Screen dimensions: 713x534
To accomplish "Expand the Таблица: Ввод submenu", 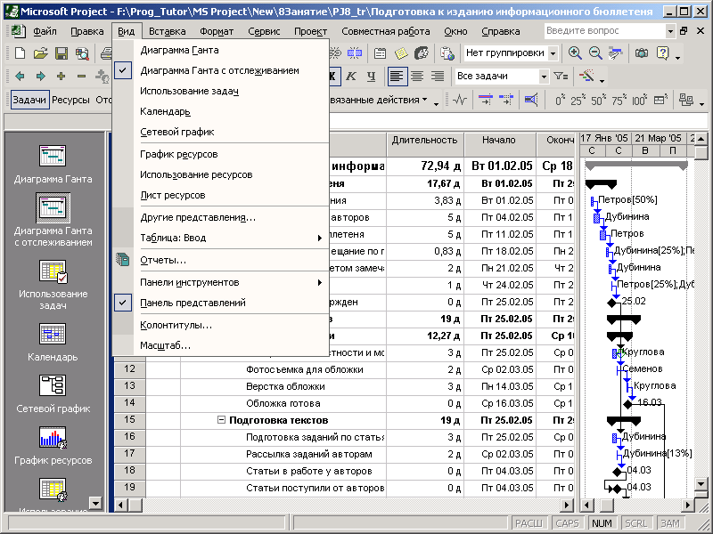I will [220, 238].
